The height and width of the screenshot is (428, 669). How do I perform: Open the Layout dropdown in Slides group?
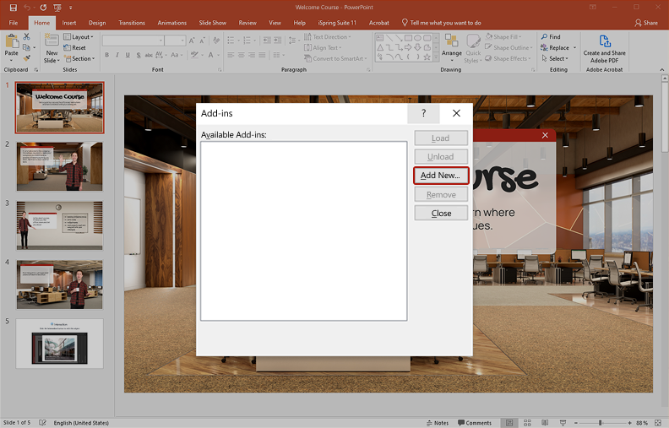pos(82,37)
